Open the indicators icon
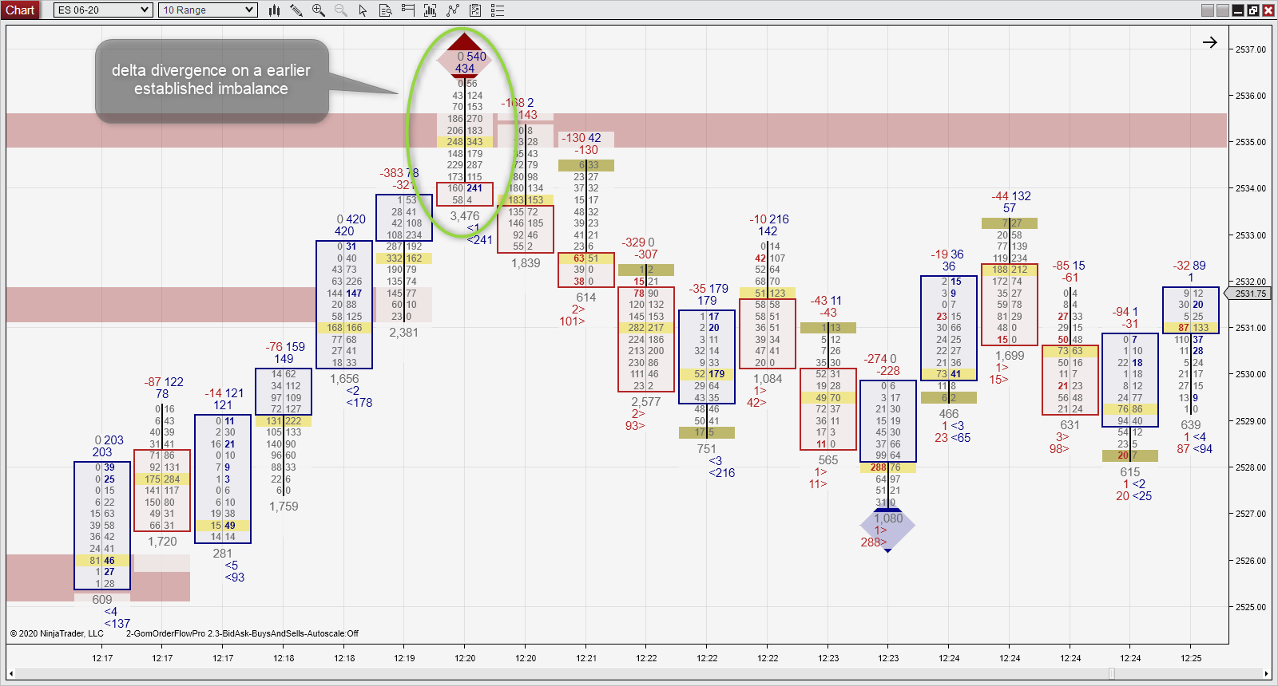 [x=430, y=10]
